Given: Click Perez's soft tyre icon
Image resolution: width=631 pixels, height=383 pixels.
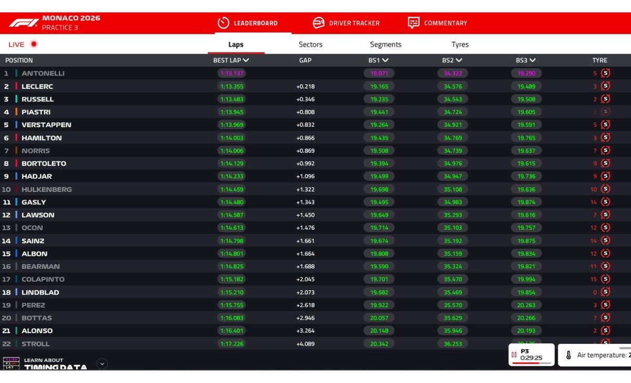Looking at the screenshot, I should pos(605,305).
